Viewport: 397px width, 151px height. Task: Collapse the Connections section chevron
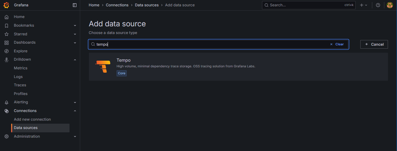click(75, 111)
